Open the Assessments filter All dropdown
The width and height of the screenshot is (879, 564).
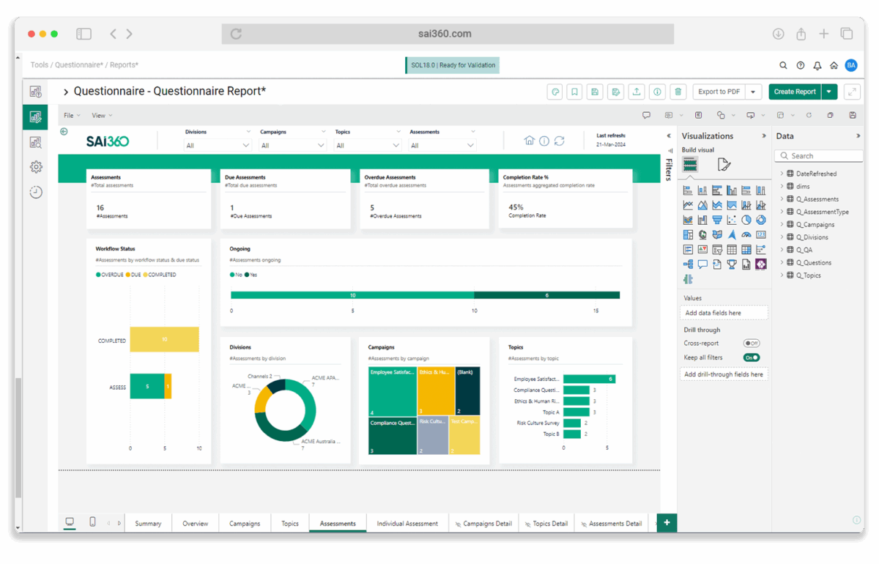pos(442,146)
